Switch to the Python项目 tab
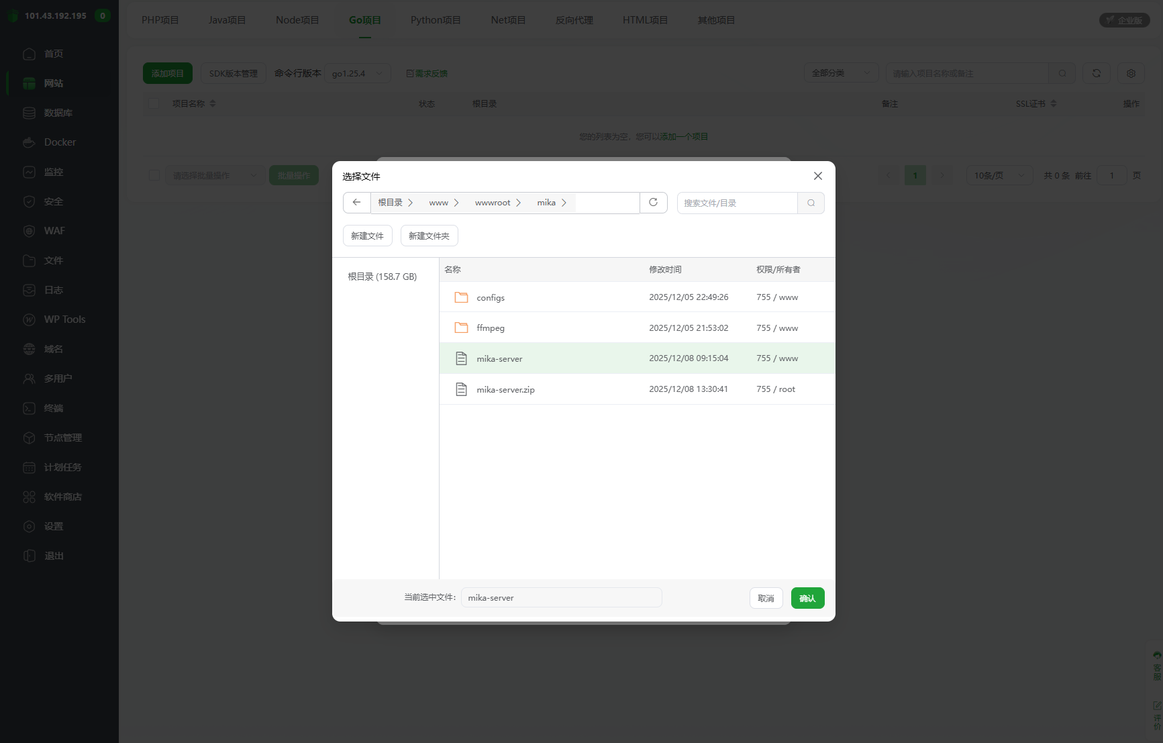Screen dimensions: 1163x743 click(x=436, y=20)
